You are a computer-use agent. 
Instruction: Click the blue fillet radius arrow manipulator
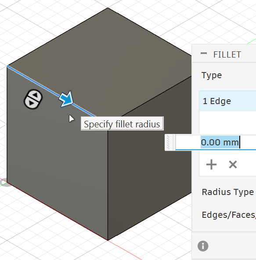tap(66, 99)
